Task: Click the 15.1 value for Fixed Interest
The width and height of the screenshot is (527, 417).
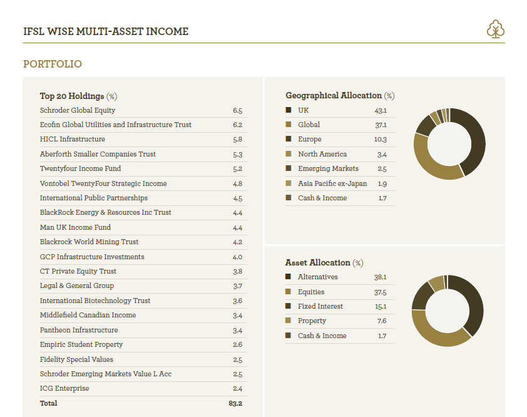Action: click(x=381, y=307)
